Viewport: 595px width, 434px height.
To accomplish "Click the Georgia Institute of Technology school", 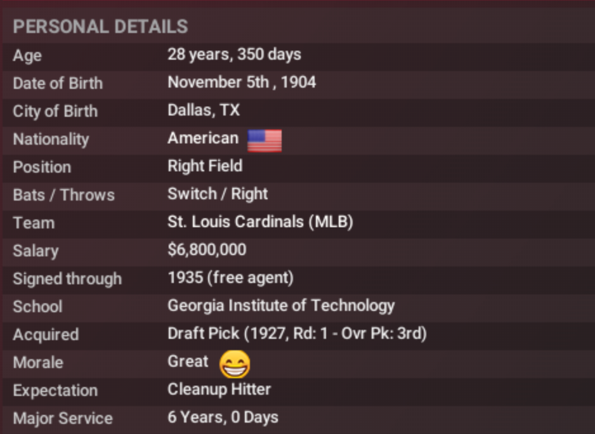I will tap(281, 306).
